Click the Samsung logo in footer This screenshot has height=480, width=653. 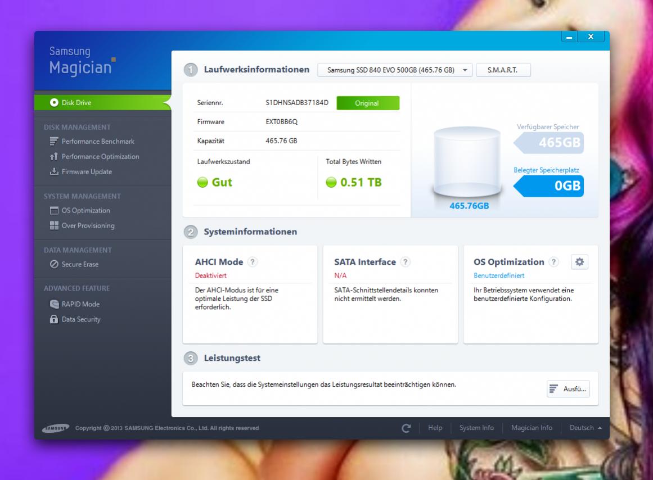coord(56,428)
